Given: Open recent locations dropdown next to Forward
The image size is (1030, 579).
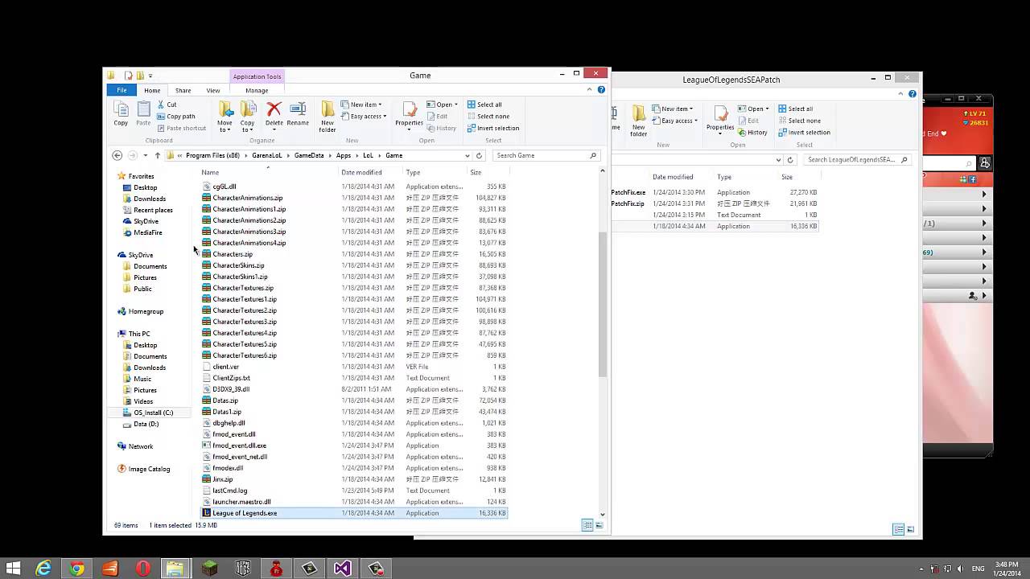Looking at the screenshot, I should (145, 155).
